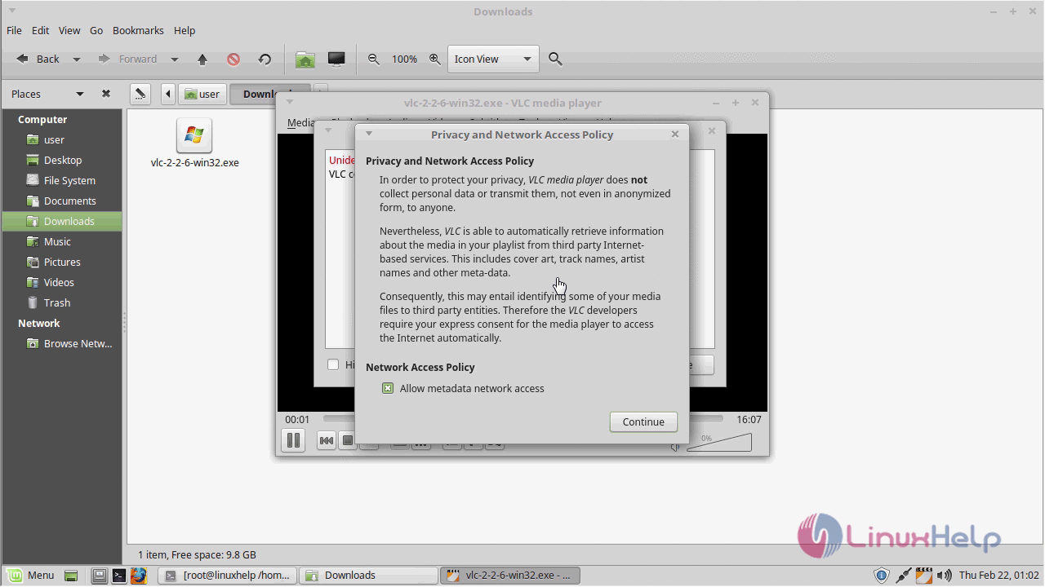
Task: Go Back in file manager
Action: tap(38, 59)
